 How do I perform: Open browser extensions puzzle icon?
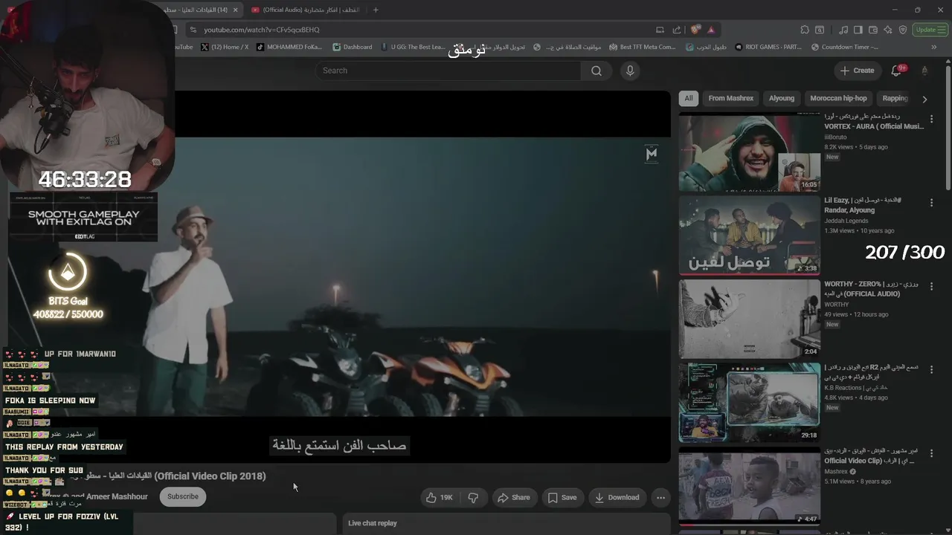click(805, 30)
